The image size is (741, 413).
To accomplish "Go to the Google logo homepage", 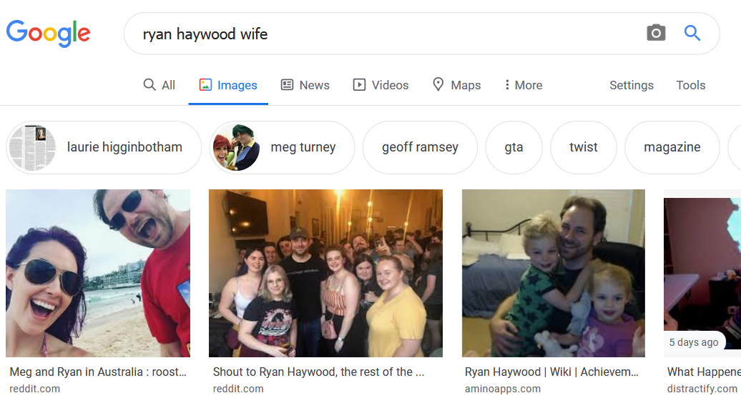I will tap(48, 34).
